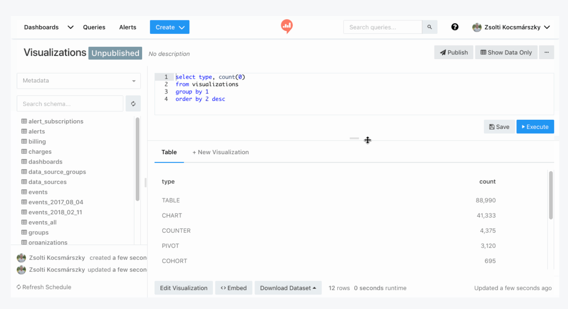568x309 pixels.
Task: Publish the query
Action: coord(454,52)
